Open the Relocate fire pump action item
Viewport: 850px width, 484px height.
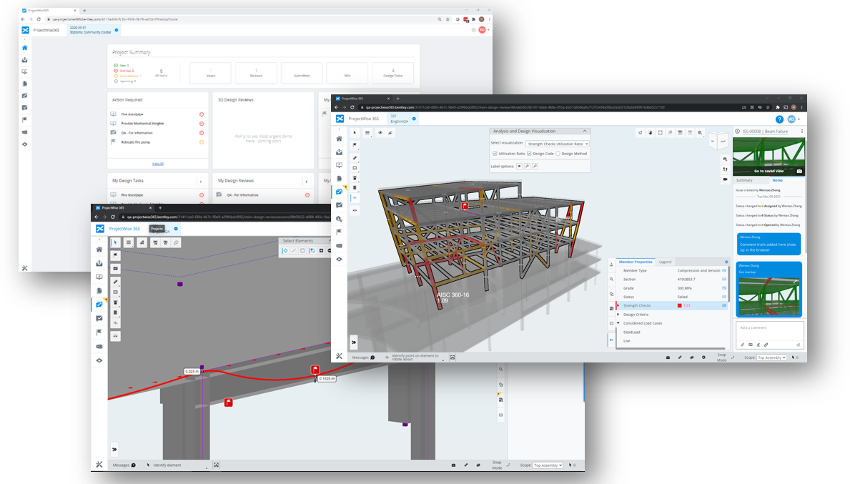(x=136, y=142)
